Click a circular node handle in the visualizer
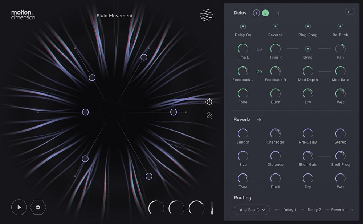363x224 pixels. click(92, 77)
